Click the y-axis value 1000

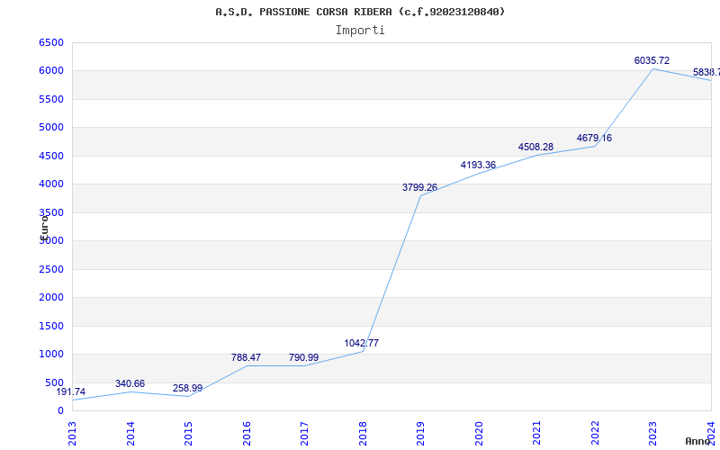[51, 355]
